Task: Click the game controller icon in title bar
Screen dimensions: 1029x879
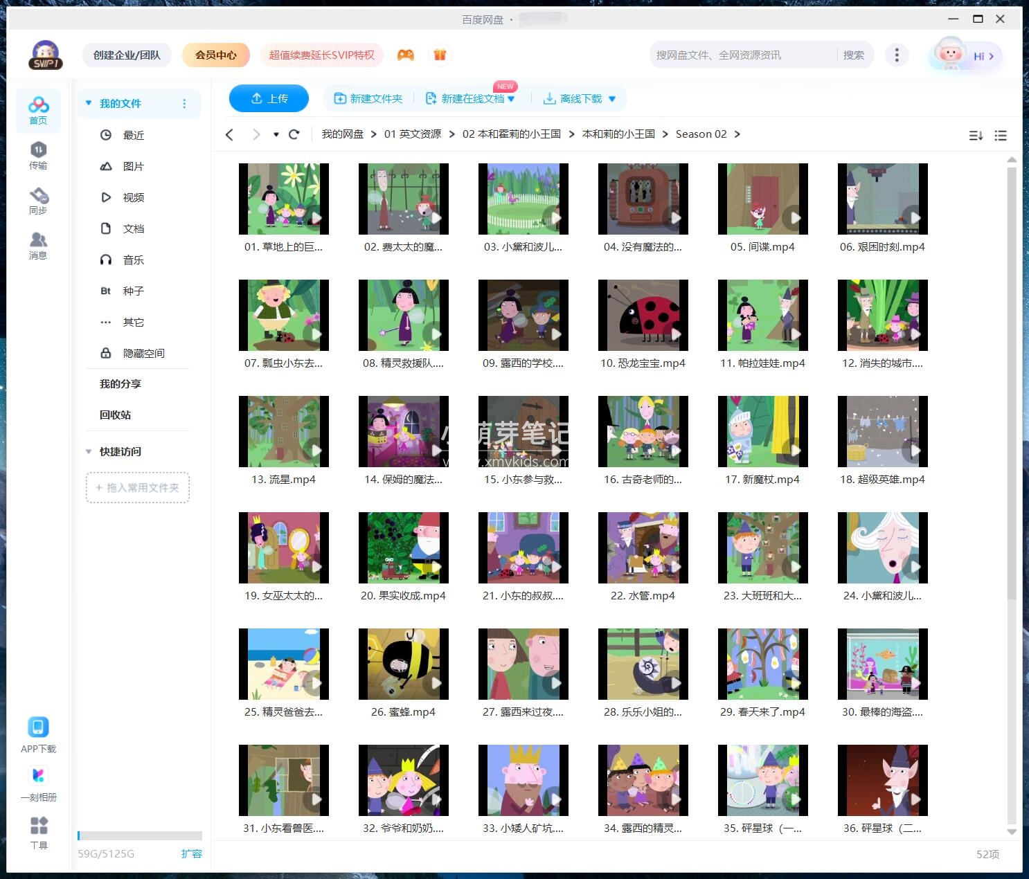Action: (x=406, y=55)
